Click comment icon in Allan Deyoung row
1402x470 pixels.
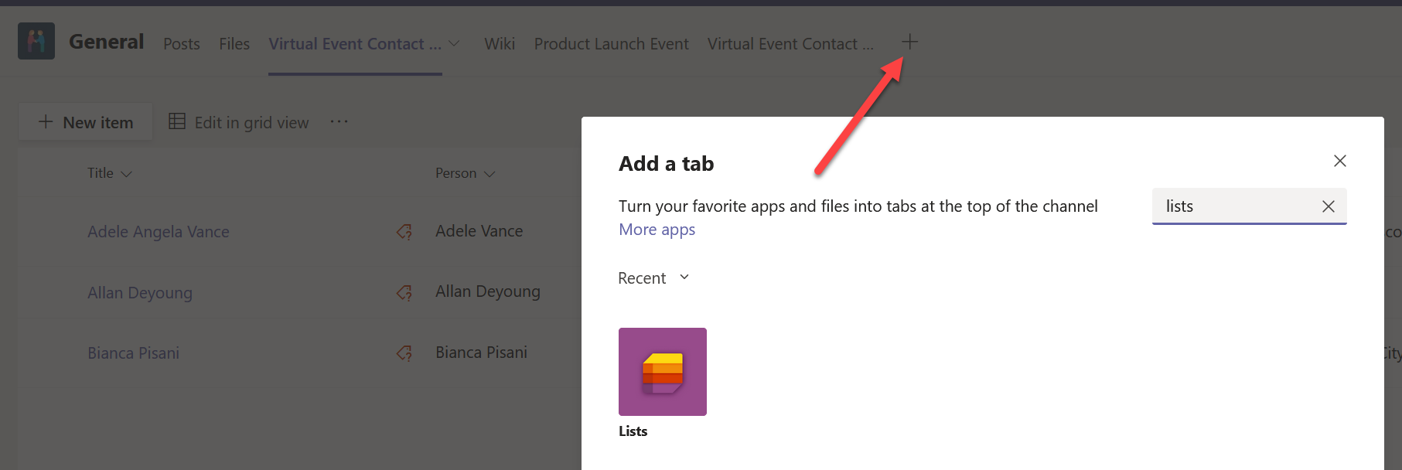click(x=404, y=292)
